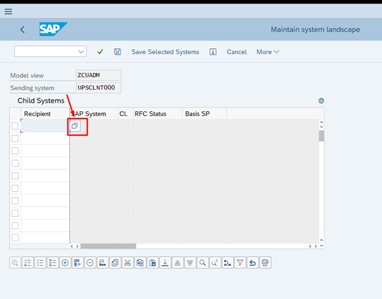Click the Copy text icon next to scissors

[140, 263]
